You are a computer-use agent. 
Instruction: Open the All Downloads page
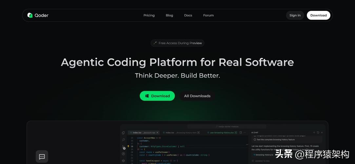pos(197,96)
